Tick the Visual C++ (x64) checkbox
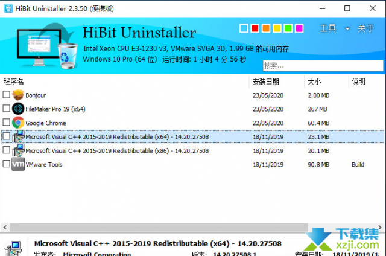Image resolution: width=386 pixels, height=256 pixels. click(7, 136)
